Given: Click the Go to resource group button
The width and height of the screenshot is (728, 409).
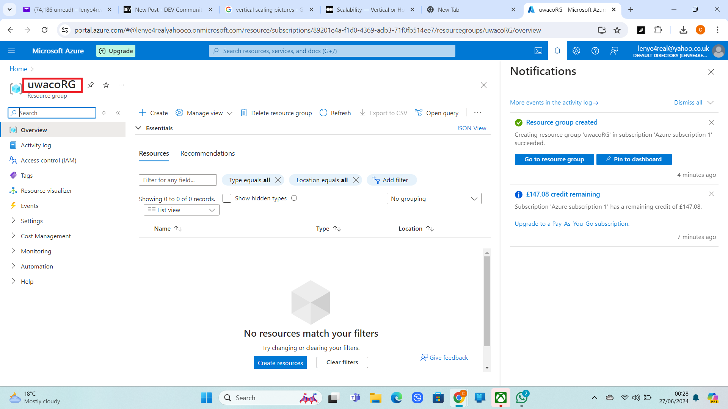Looking at the screenshot, I should pos(554,159).
